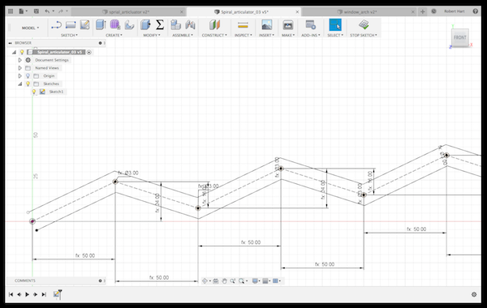Open the Viewports dropdown

point(276,281)
